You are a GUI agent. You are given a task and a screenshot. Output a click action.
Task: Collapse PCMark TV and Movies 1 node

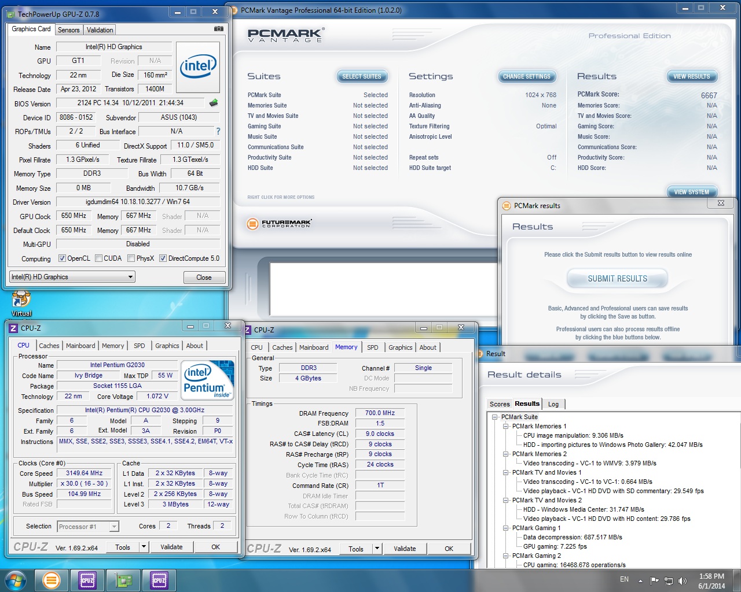[505, 472]
